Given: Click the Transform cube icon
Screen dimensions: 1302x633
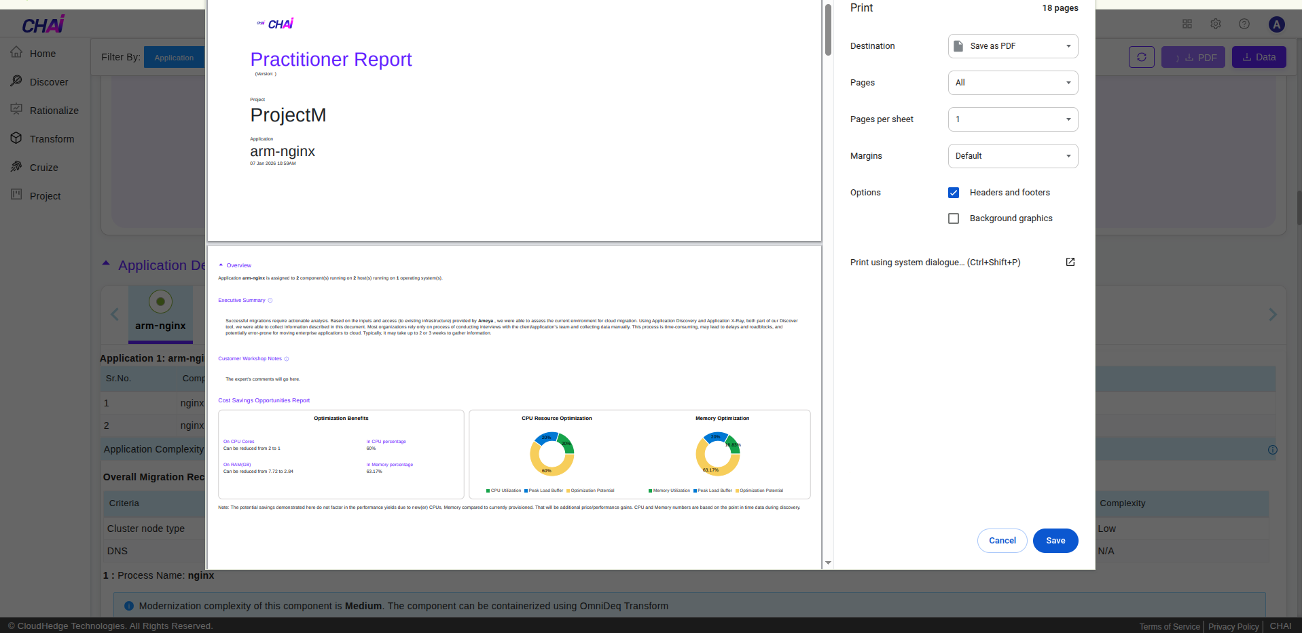Looking at the screenshot, I should tap(16, 138).
